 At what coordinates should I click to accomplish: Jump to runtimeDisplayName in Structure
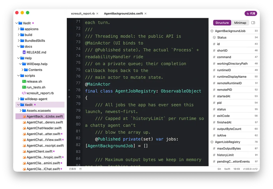pos(234,77)
